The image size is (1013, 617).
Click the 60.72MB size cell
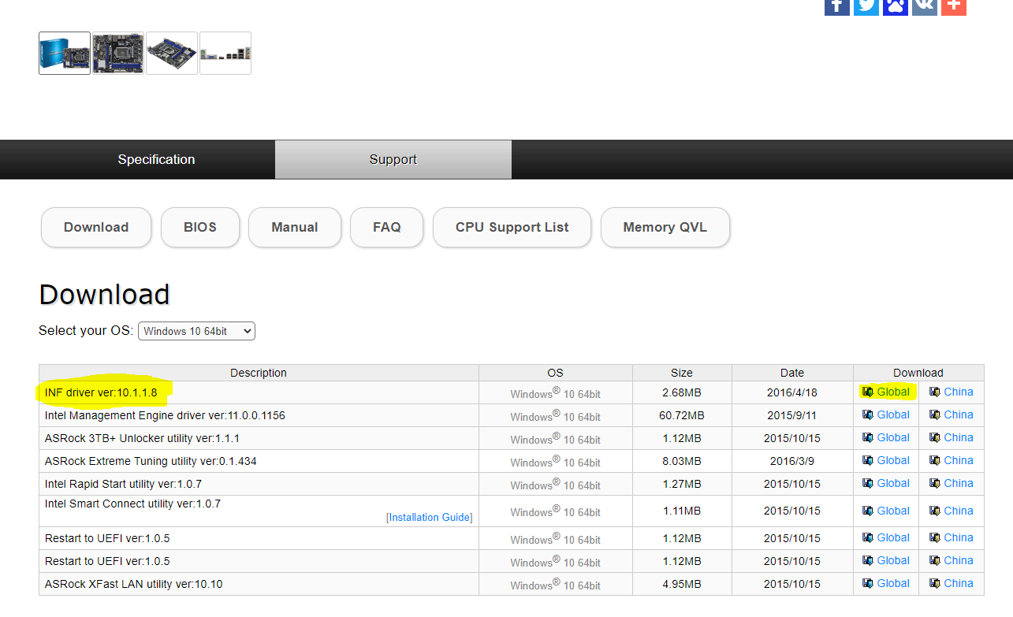point(682,415)
